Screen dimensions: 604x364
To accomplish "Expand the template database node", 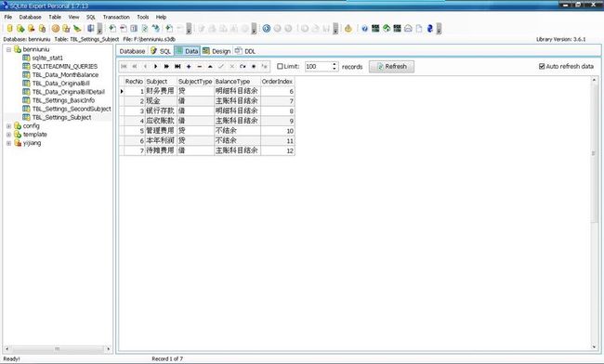I will [8, 135].
